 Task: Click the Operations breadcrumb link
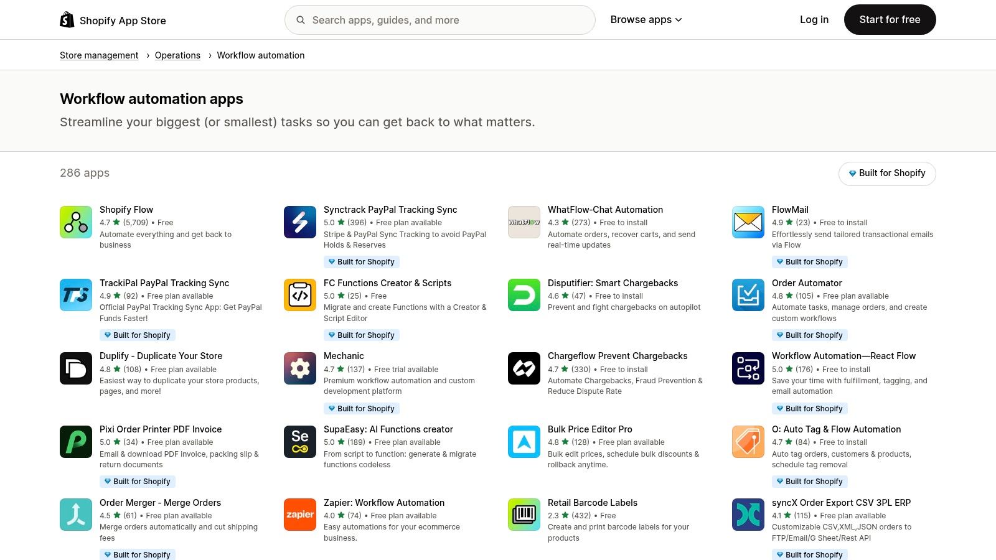point(177,55)
